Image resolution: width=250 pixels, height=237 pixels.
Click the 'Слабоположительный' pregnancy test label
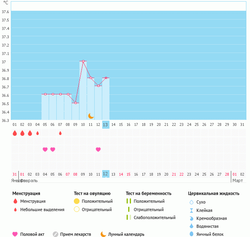pos(155,217)
